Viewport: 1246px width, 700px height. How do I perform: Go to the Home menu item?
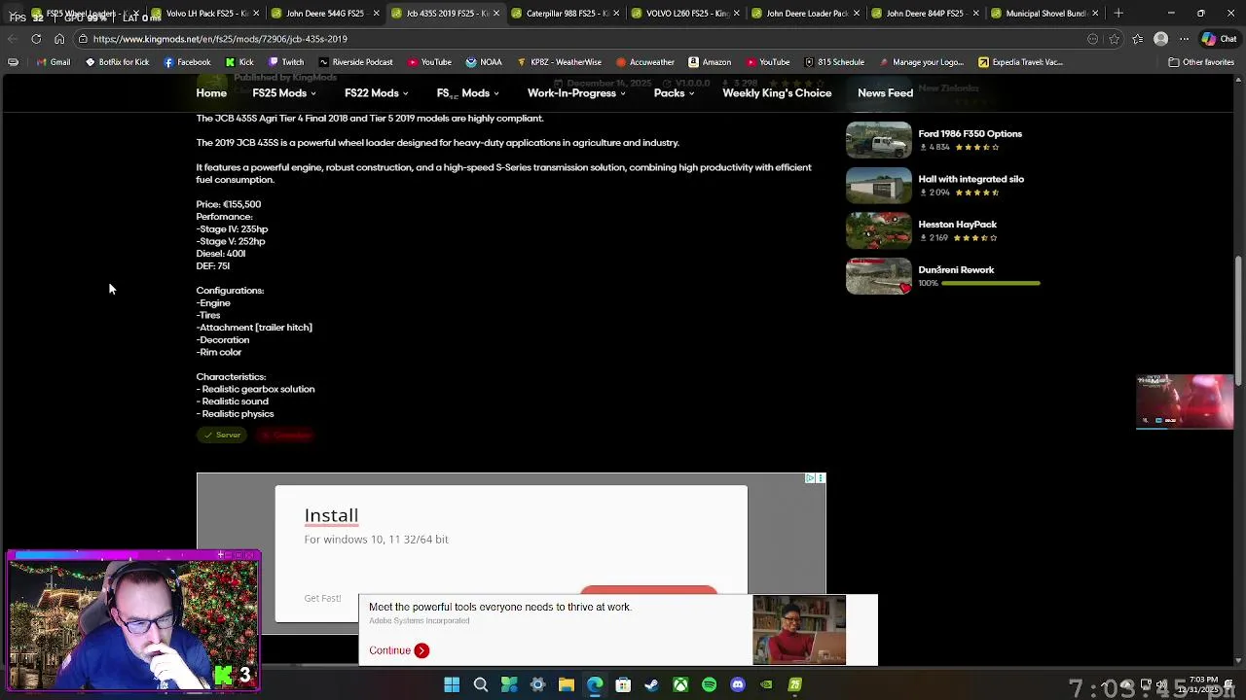pyautogui.click(x=211, y=93)
